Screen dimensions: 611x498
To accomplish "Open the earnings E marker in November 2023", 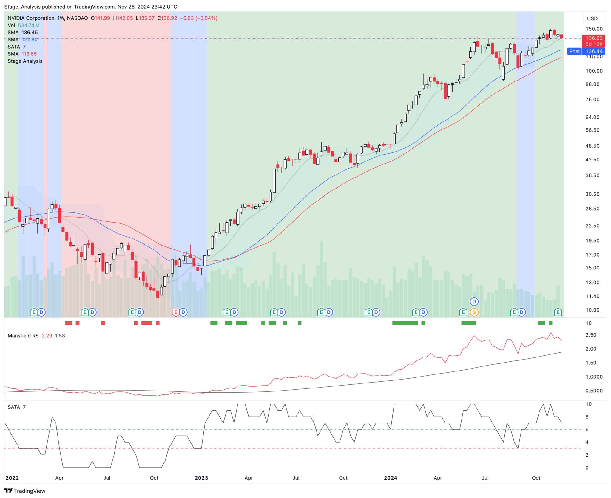I will click(x=369, y=312).
